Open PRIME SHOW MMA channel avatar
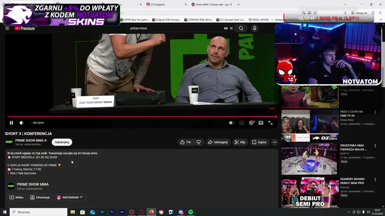The width and height of the screenshot is (385, 216). [9, 142]
